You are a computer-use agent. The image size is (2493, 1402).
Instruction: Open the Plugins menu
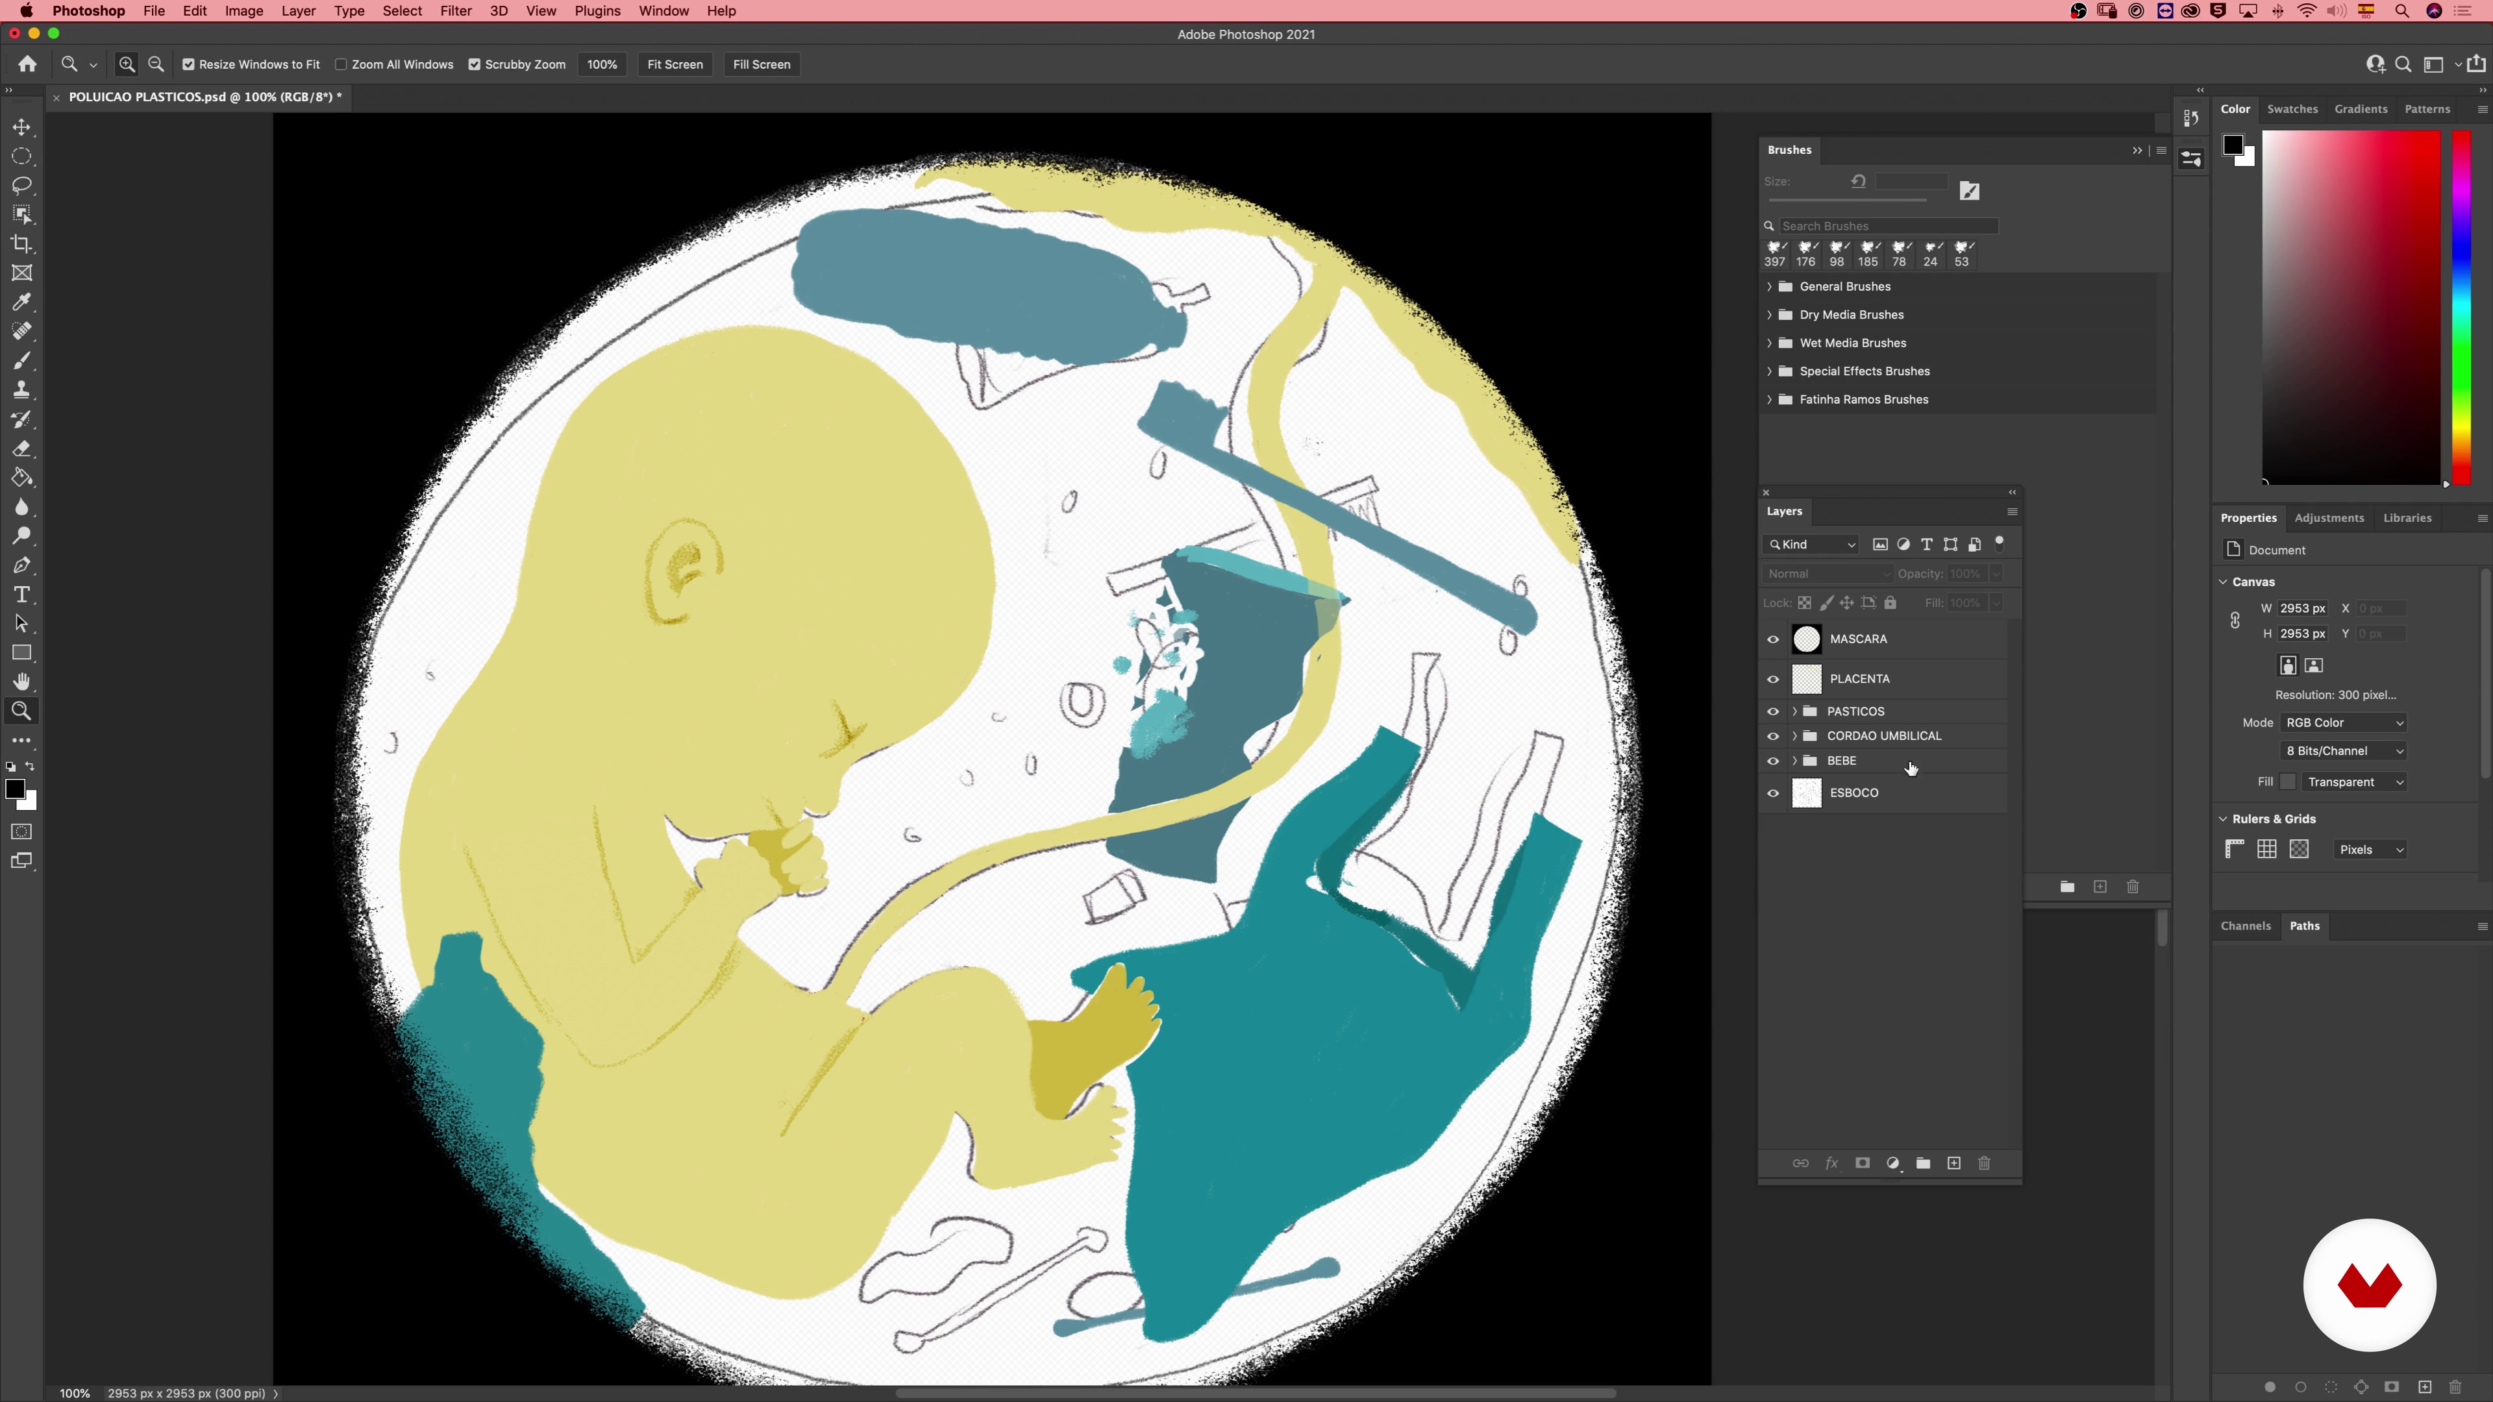pyautogui.click(x=597, y=10)
